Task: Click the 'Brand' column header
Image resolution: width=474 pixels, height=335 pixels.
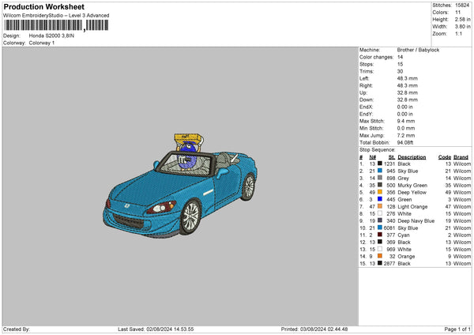Action: click(x=461, y=157)
